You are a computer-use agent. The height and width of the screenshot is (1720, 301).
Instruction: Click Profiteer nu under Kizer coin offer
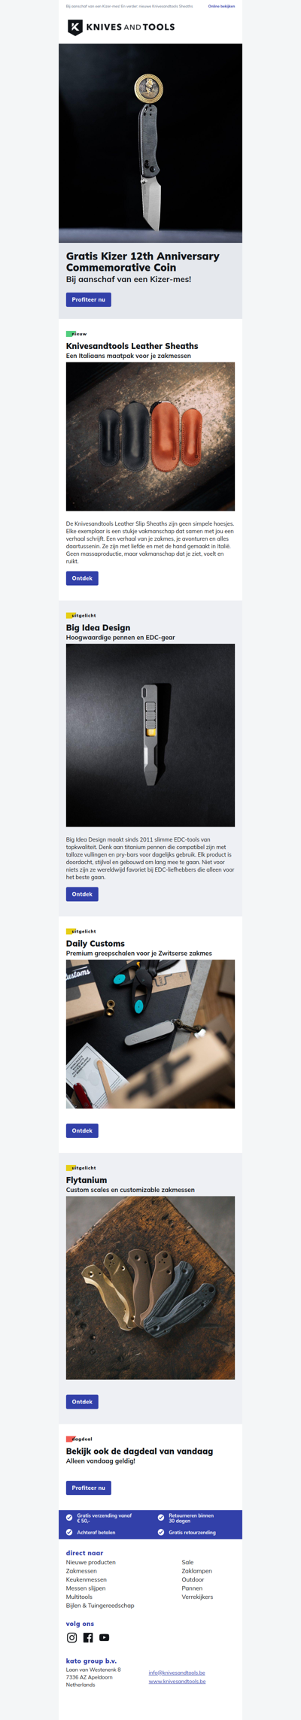(x=89, y=299)
